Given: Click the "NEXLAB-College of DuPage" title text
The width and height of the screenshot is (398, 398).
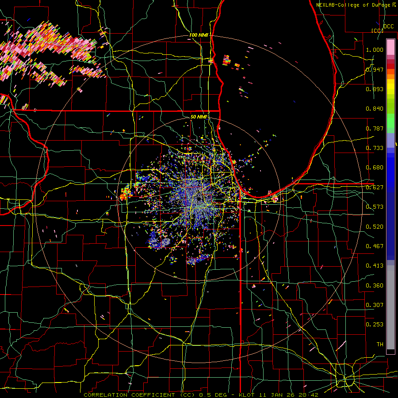Looking at the screenshot, I should [x=353, y=5].
